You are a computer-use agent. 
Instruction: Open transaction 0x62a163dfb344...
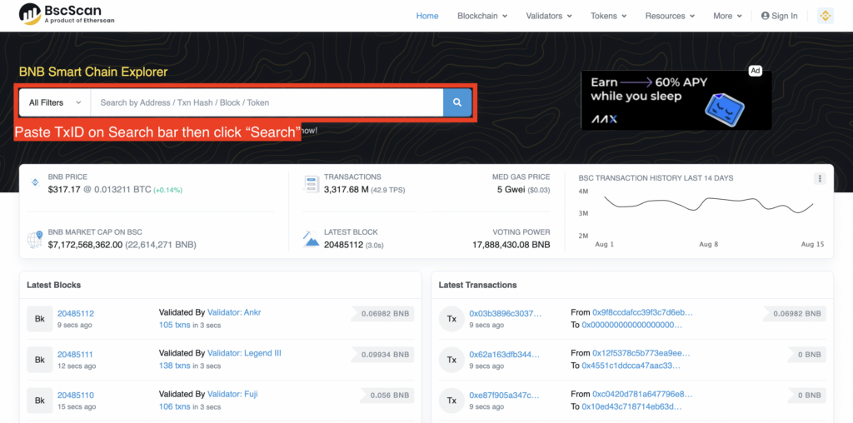tap(504, 355)
